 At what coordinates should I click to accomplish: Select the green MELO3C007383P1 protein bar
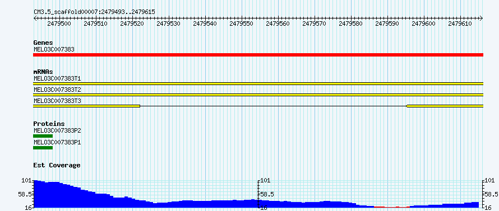tap(43, 148)
